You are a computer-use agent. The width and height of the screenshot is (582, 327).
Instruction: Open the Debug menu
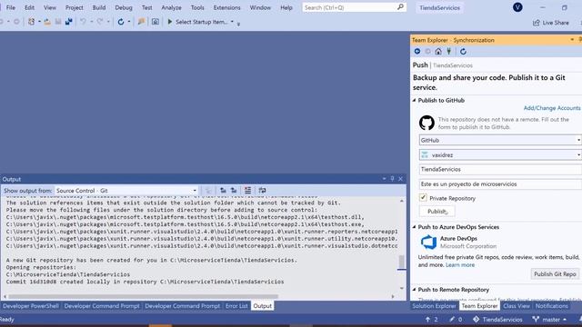[x=124, y=7]
